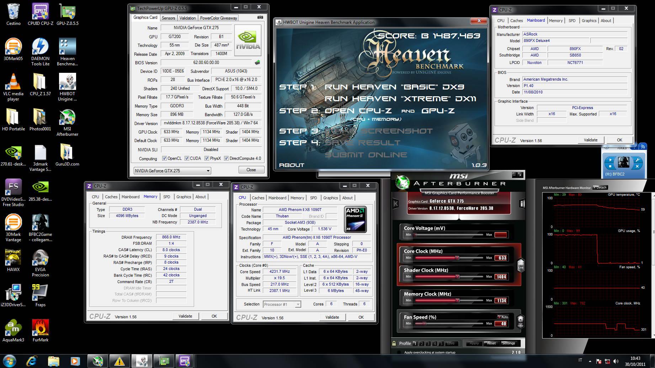Switch to the Sensors tab in GPU-Z
Screen dimensions: 655x368
(x=168, y=18)
